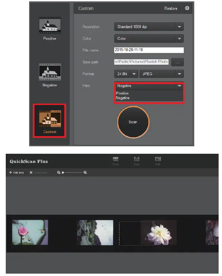Select the white flower thumbnail
Screen dimensions: 222x276
[159, 233]
